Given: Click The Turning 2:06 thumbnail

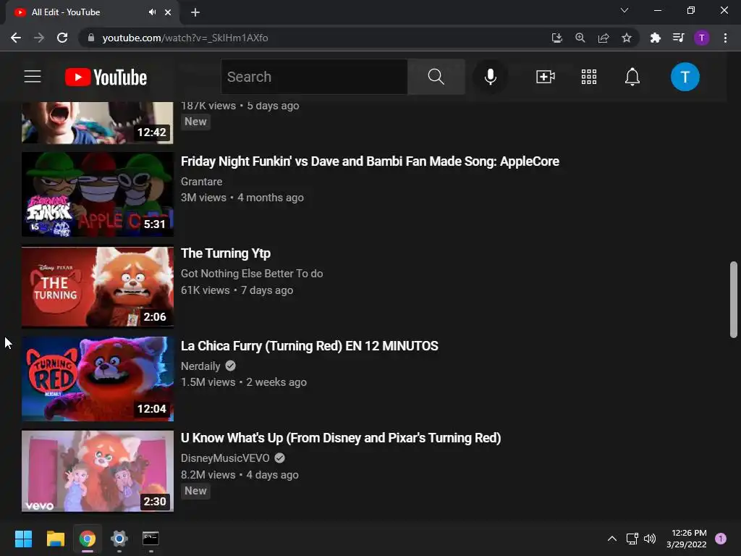Looking at the screenshot, I should coord(98,287).
